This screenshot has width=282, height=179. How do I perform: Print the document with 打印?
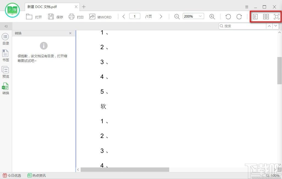[76, 17]
